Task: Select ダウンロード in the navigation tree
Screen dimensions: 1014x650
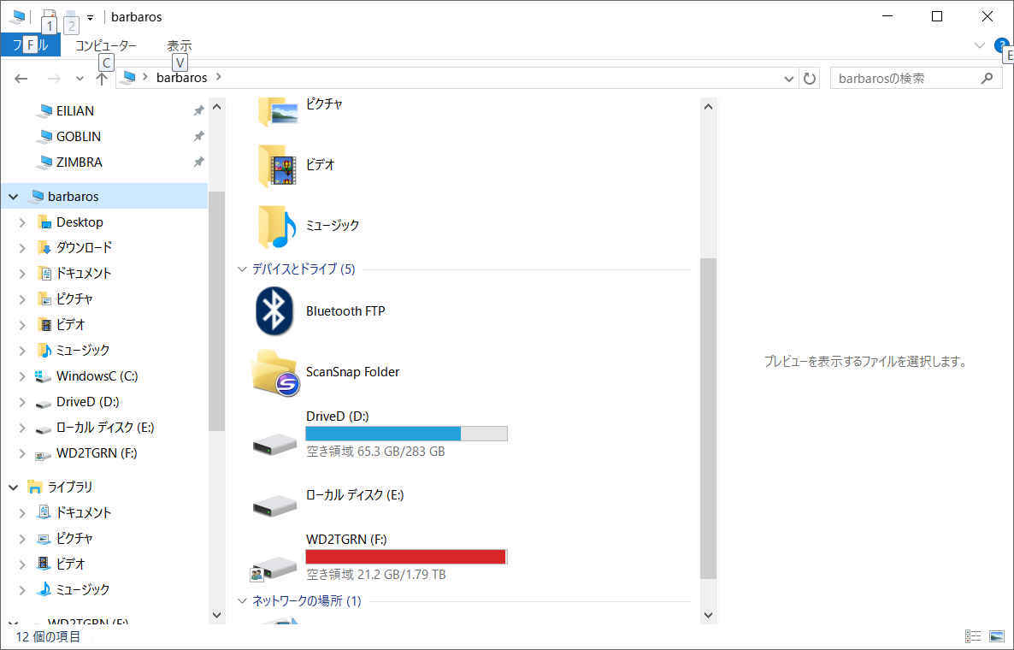Action: click(x=84, y=248)
